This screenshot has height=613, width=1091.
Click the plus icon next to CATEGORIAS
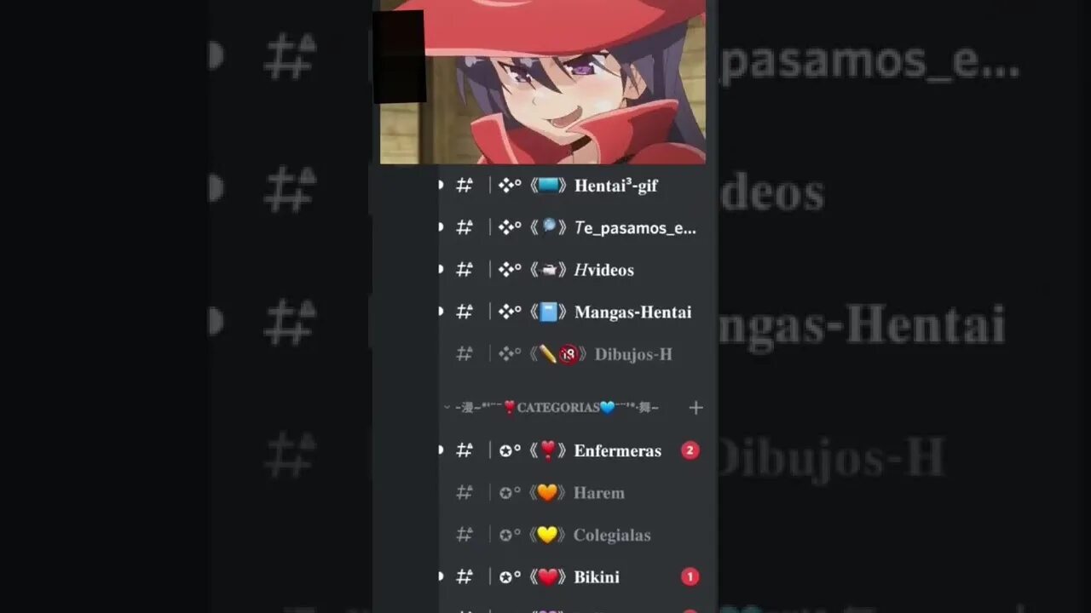click(x=696, y=408)
